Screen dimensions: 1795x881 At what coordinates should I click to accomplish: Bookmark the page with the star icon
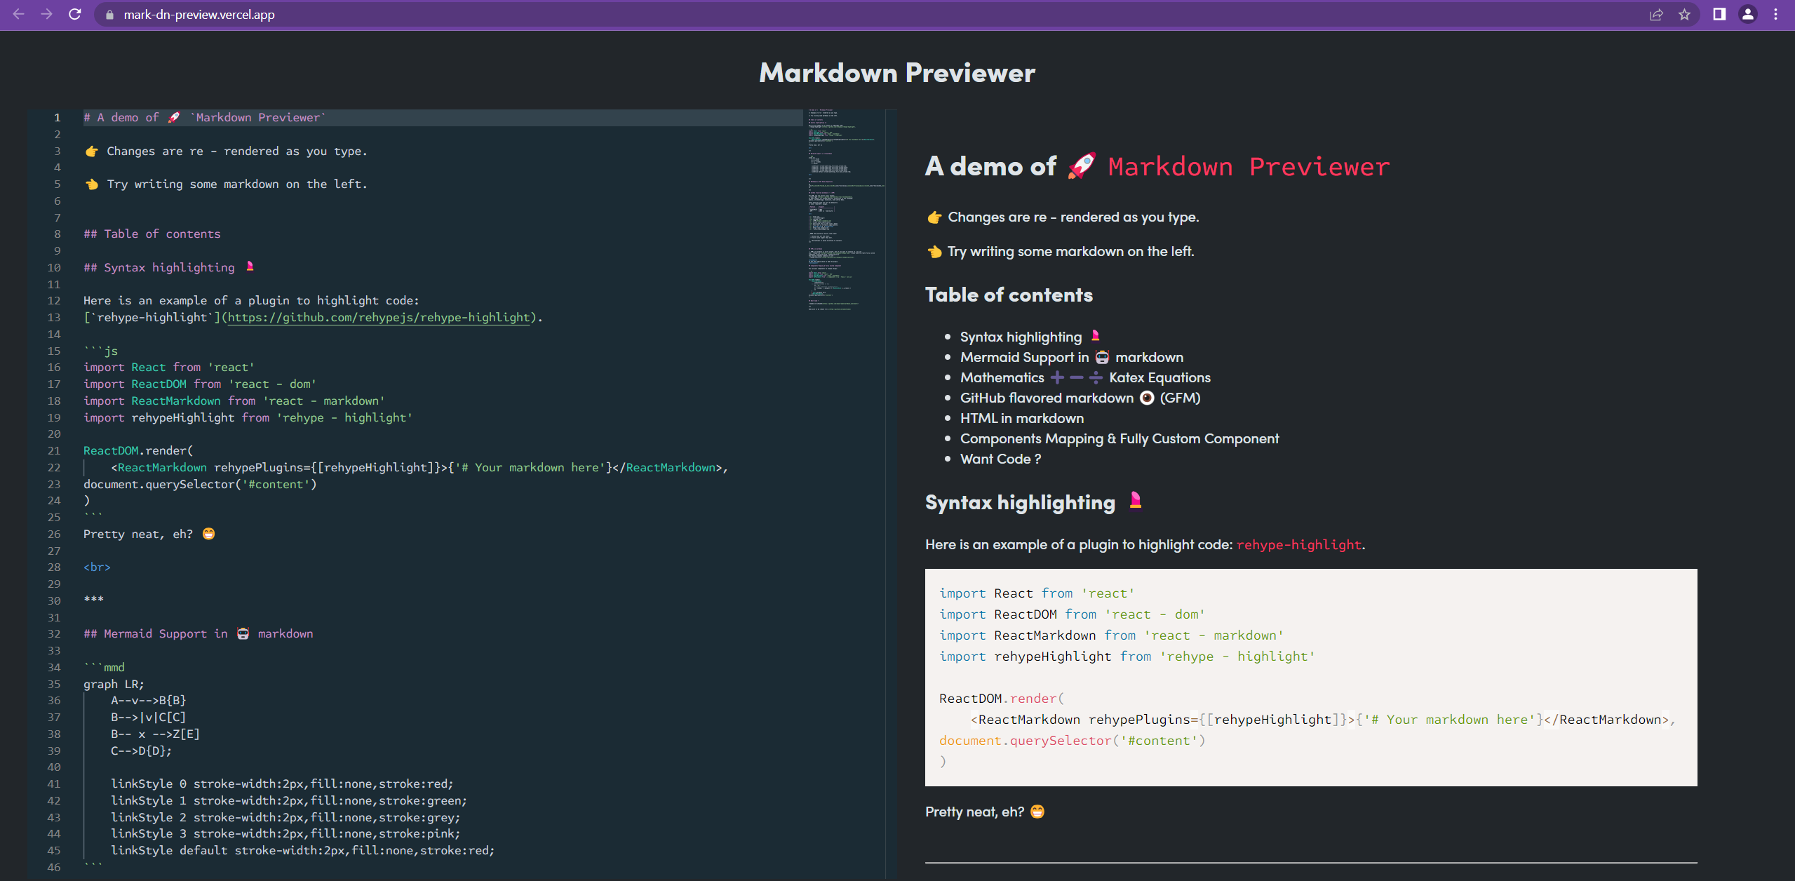pyautogui.click(x=1684, y=14)
